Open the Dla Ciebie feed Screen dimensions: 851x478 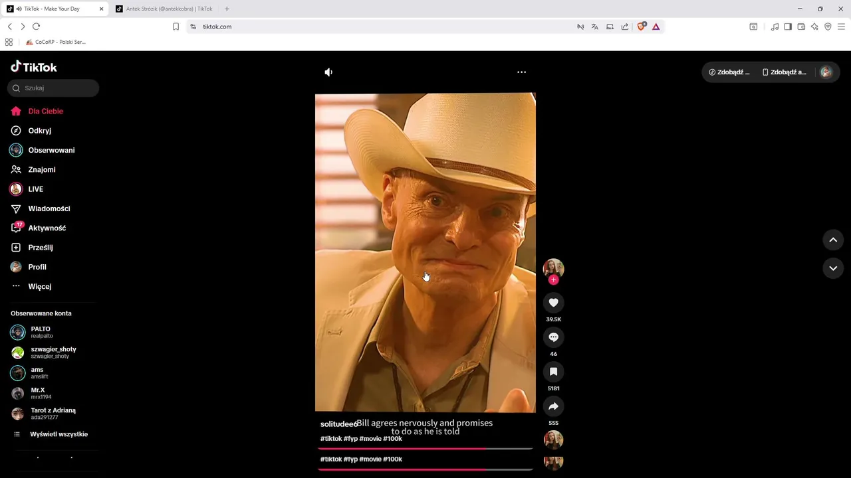[37, 111]
